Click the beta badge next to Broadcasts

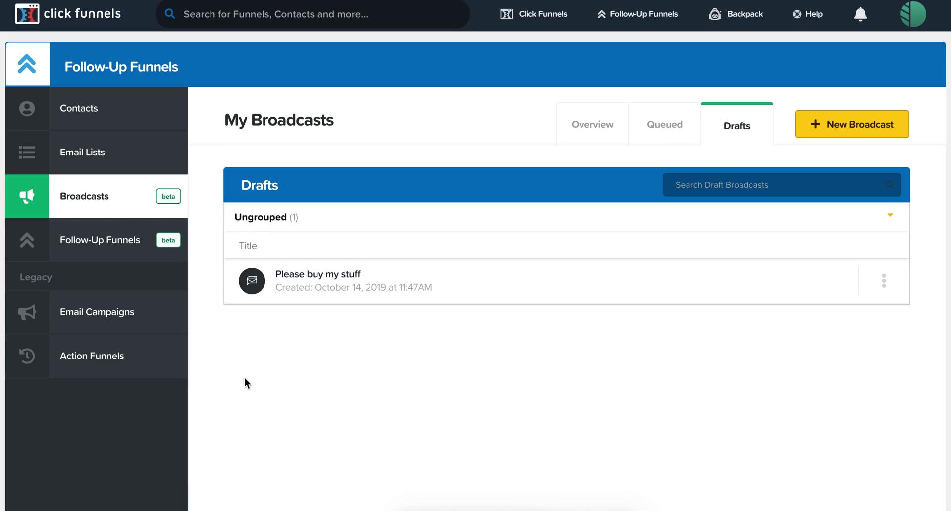(168, 196)
